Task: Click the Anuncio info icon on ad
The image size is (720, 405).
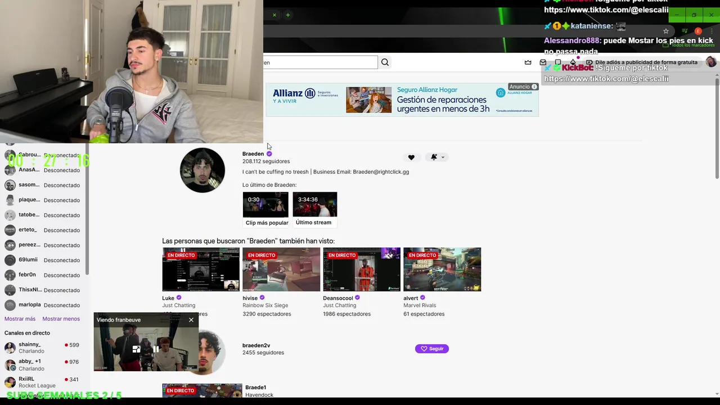Action: click(x=534, y=87)
